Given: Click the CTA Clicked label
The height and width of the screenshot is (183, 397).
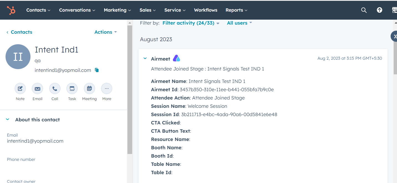Looking at the screenshot, I should pos(166,123).
